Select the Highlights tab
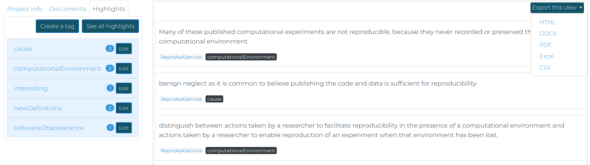The image size is (590, 165). pyautogui.click(x=109, y=9)
